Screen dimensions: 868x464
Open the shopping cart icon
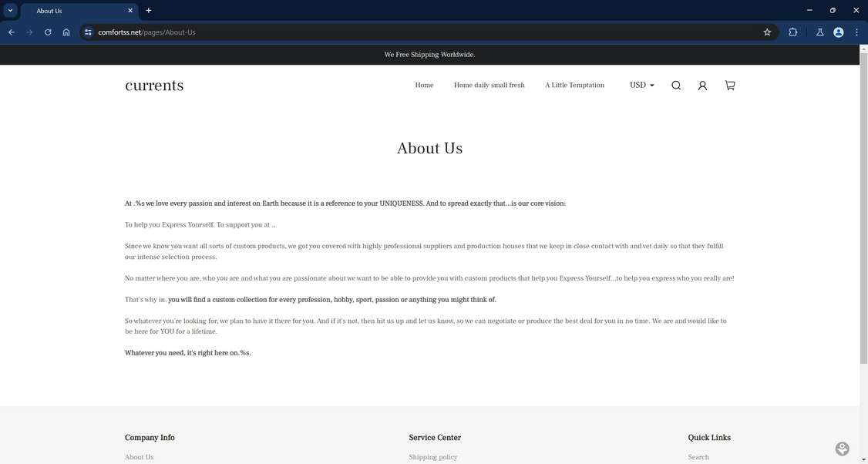pos(730,86)
